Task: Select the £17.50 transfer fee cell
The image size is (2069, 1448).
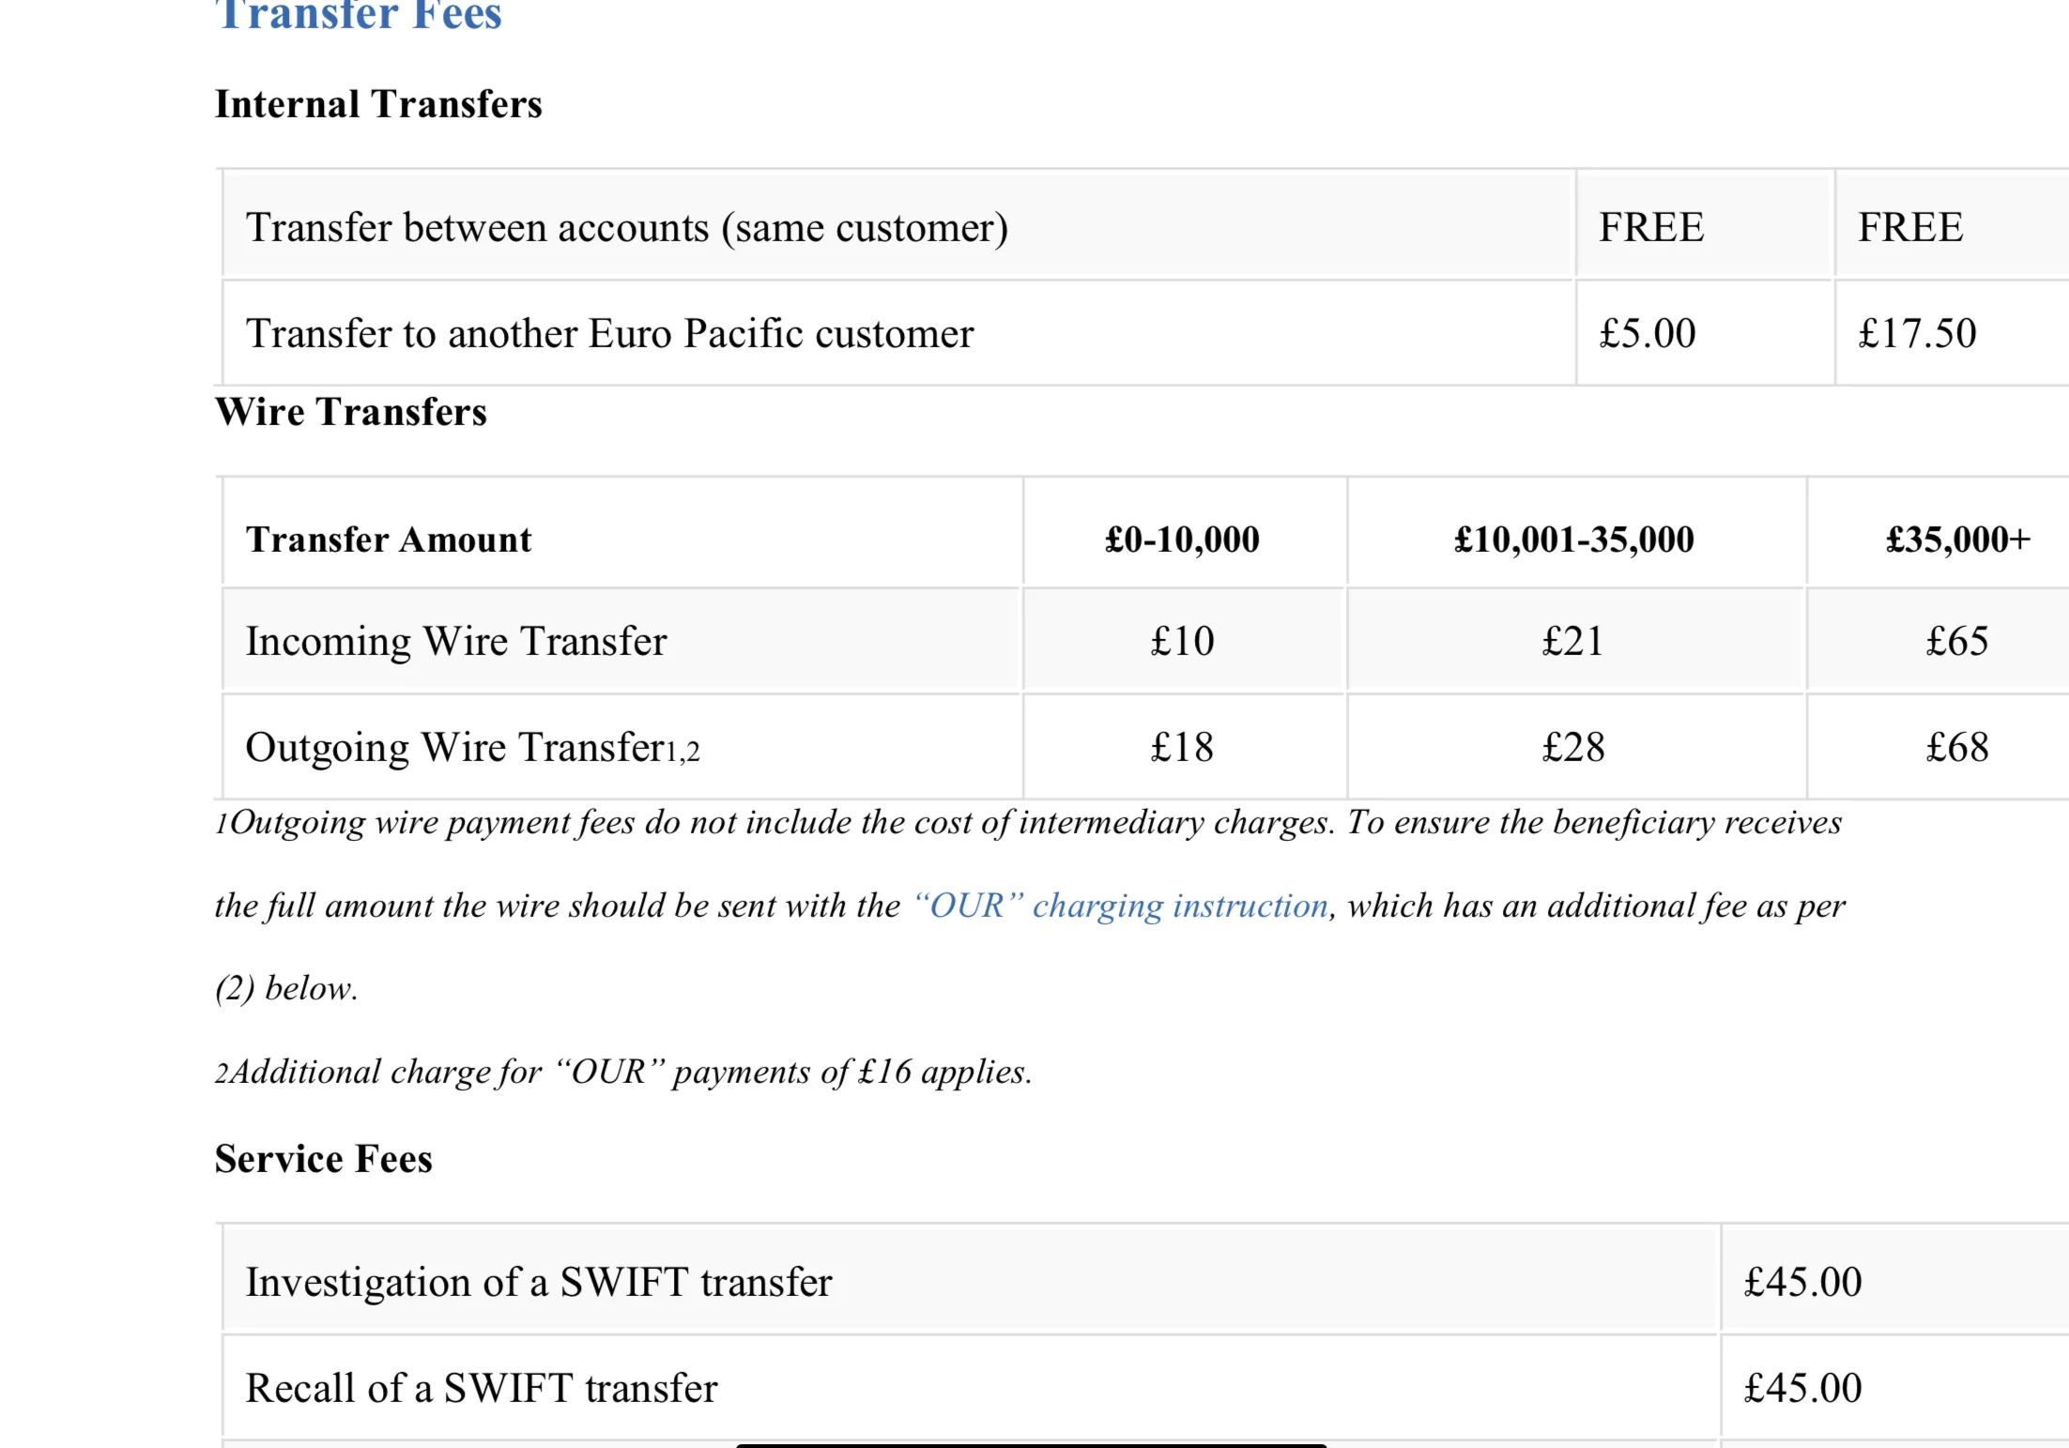Action: tap(1918, 333)
